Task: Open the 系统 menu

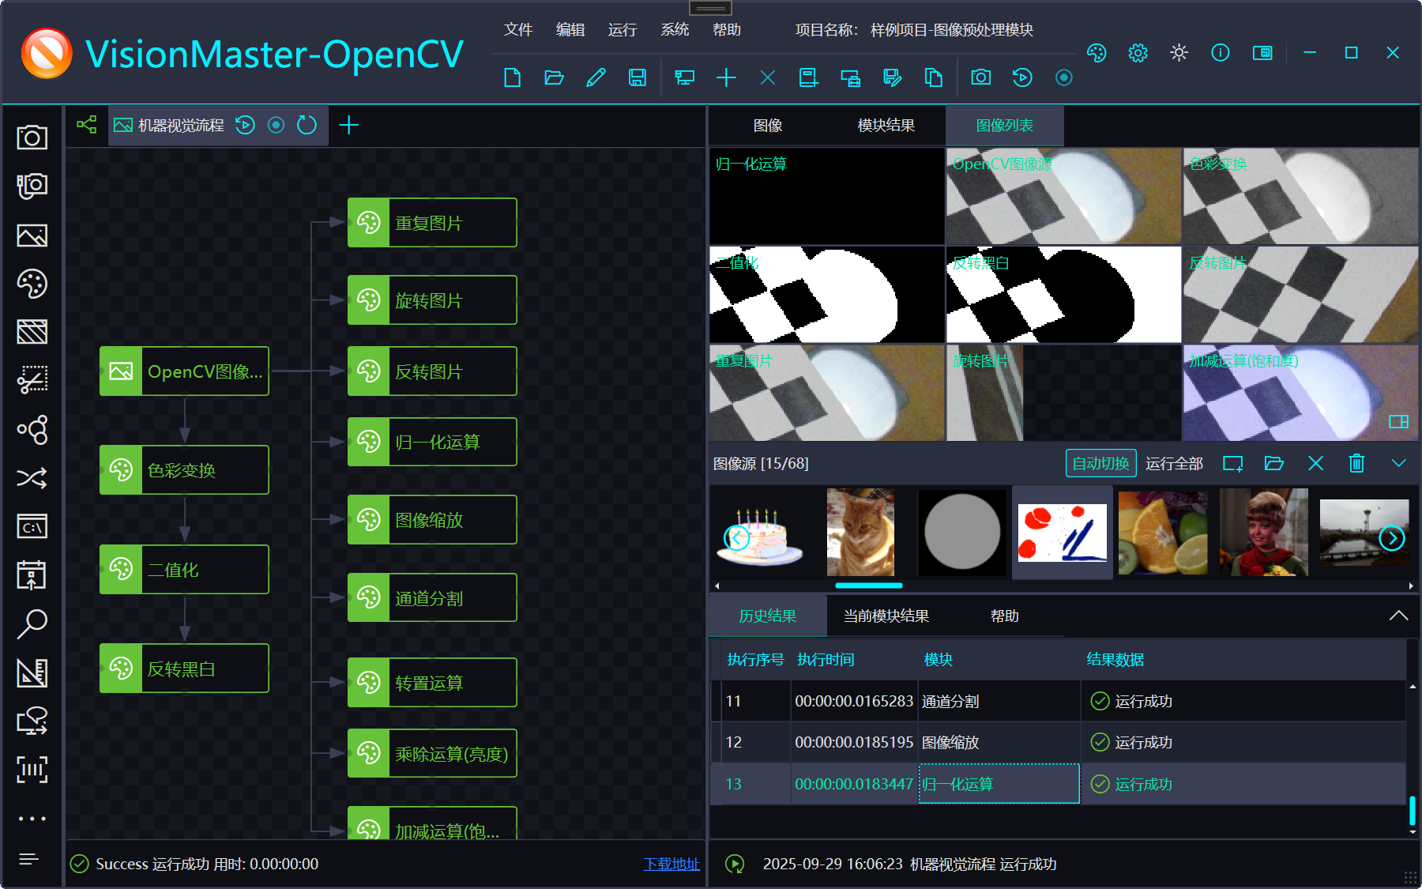Action: pos(675,29)
